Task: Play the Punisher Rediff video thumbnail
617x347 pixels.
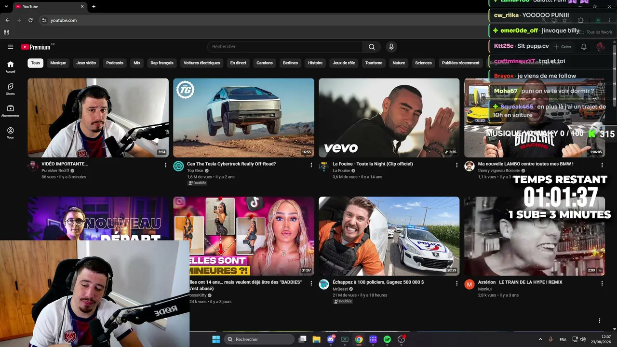Action: click(x=98, y=118)
